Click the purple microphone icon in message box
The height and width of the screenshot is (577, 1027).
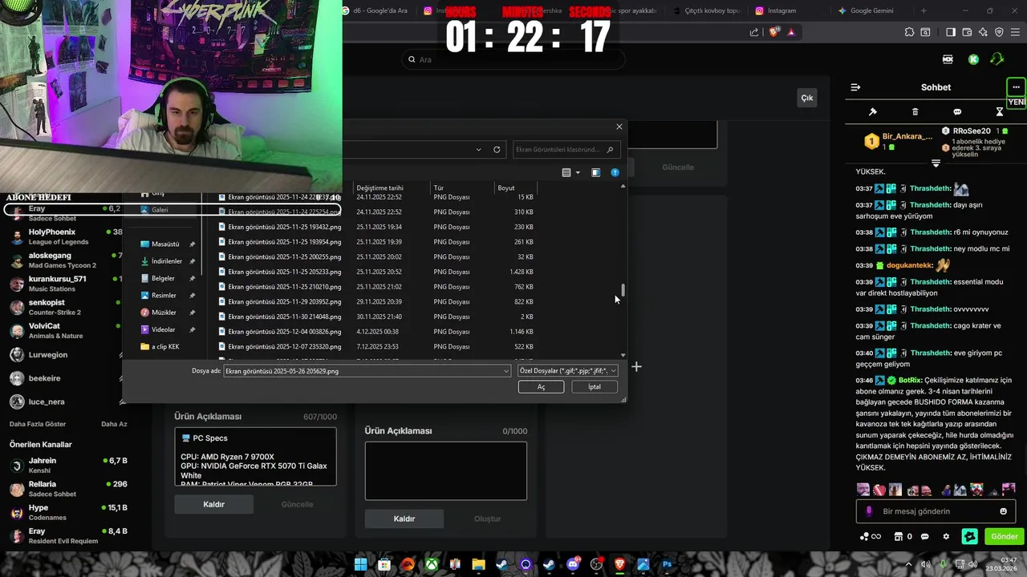(x=869, y=511)
